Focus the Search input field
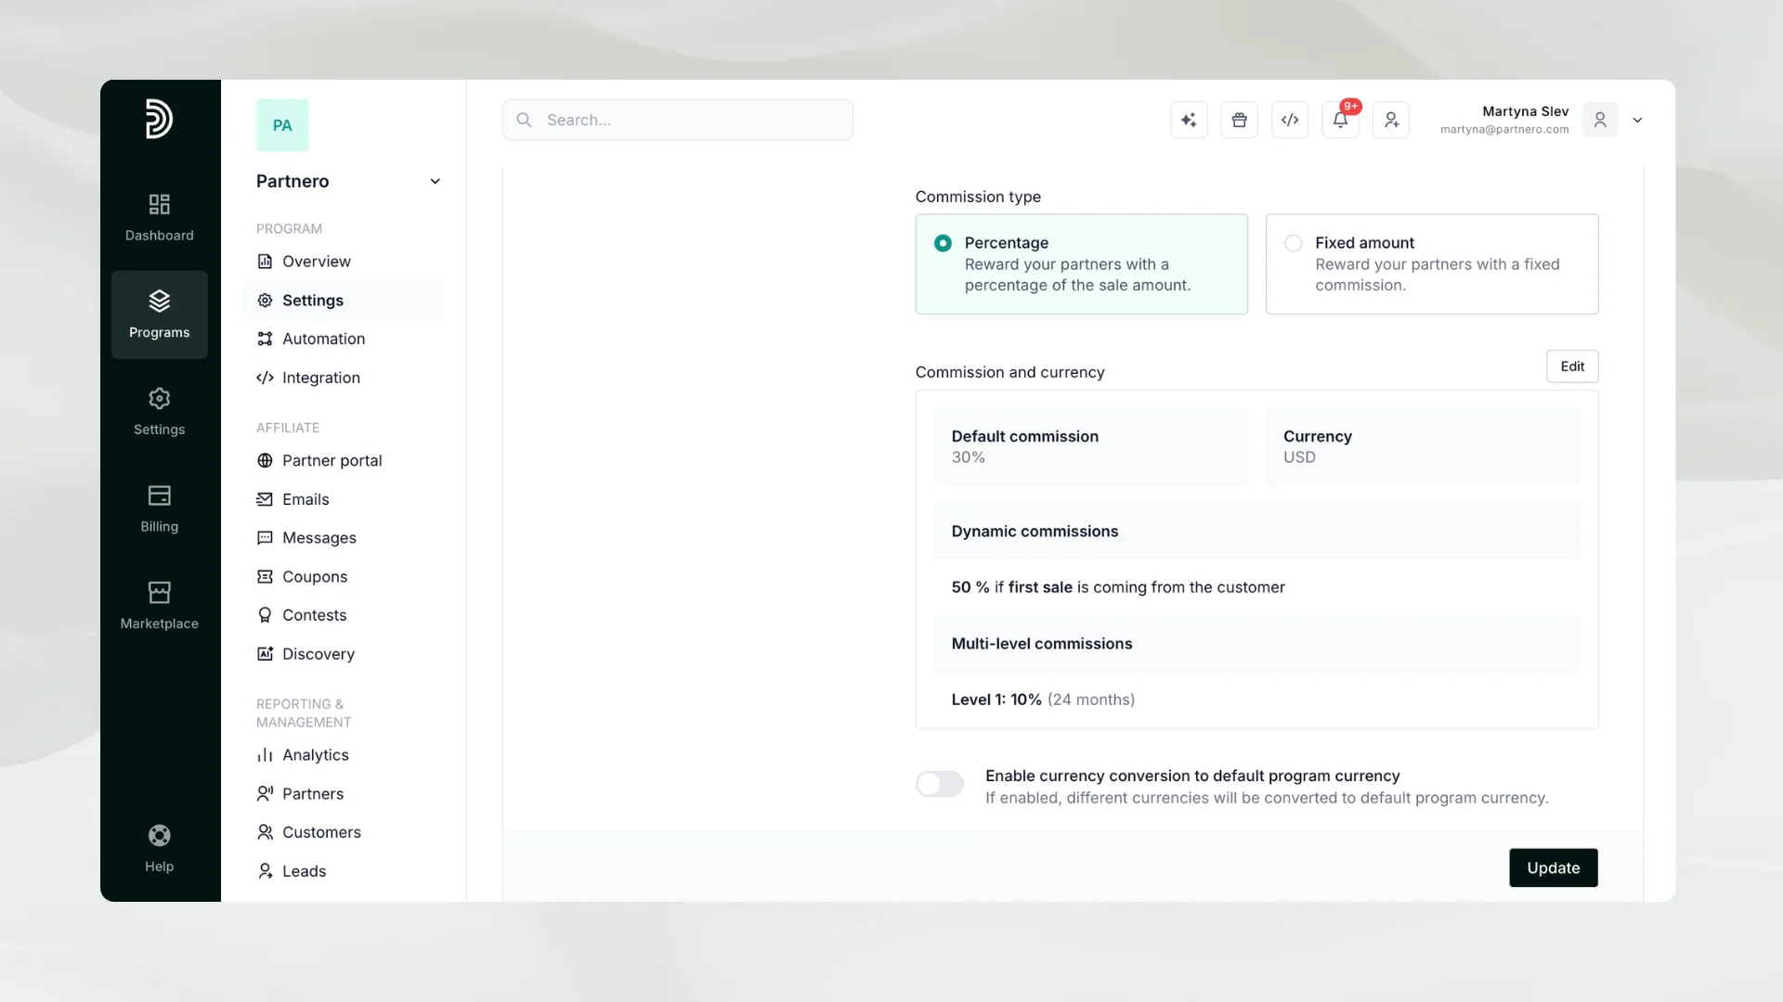 [x=677, y=120]
